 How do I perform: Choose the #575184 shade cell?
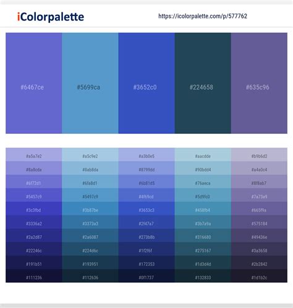click(x=259, y=222)
